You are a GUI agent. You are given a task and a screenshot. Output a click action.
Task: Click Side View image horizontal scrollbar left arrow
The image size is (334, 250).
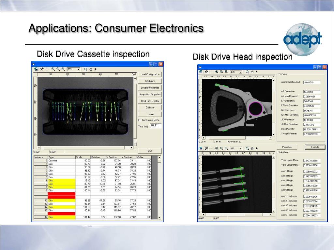(204, 215)
